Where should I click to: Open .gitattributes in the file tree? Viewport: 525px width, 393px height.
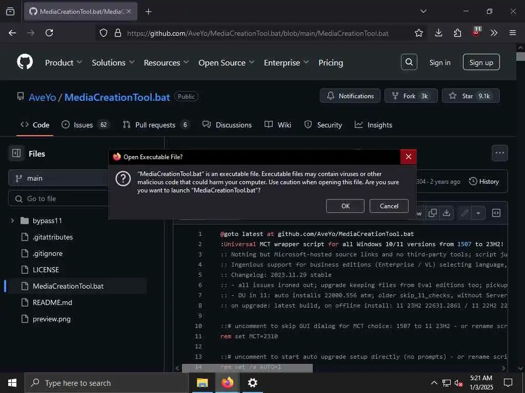53,237
